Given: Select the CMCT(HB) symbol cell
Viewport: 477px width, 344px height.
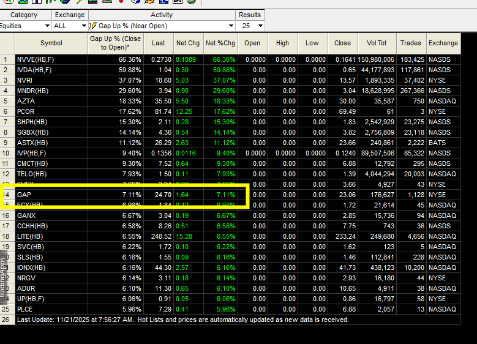Looking at the screenshot, I should tap(51, 163).
